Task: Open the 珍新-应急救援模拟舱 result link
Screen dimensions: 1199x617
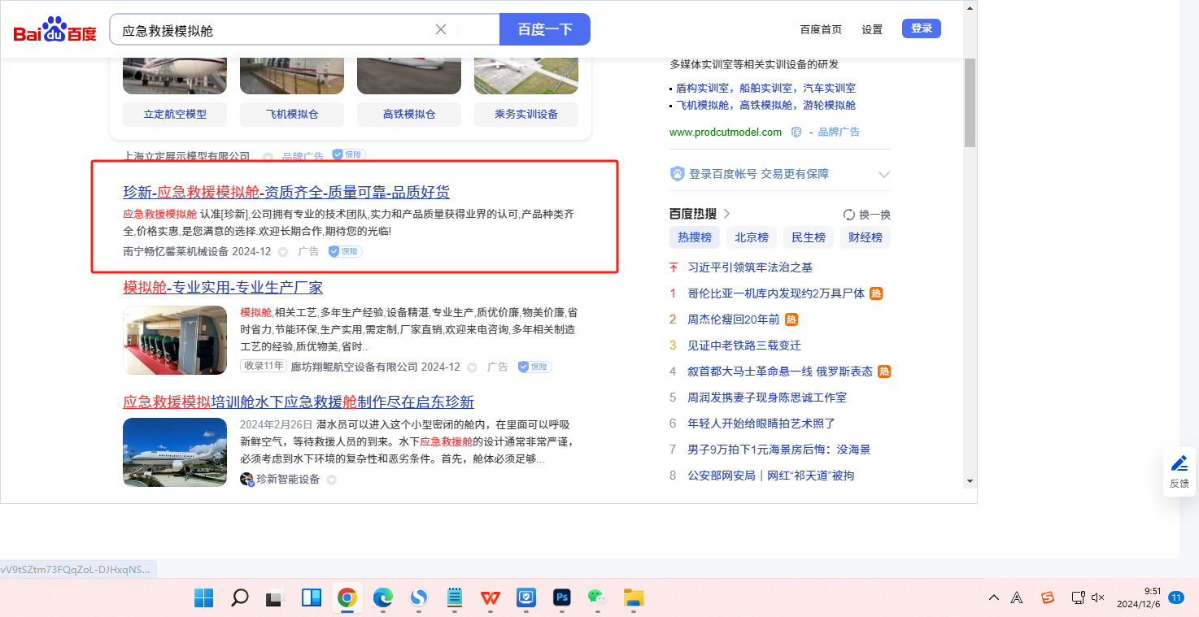Action: (x=286, y=192)
